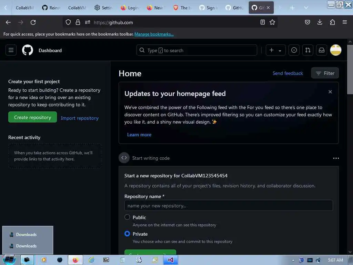Open Visual Studio from the taskbar
The image size is (353, 265).
click(x=170, y=260)
